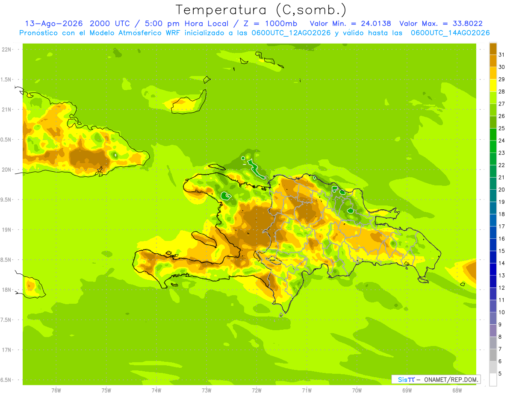Select the '13-Ago-2026' date text

pos(54,23)
